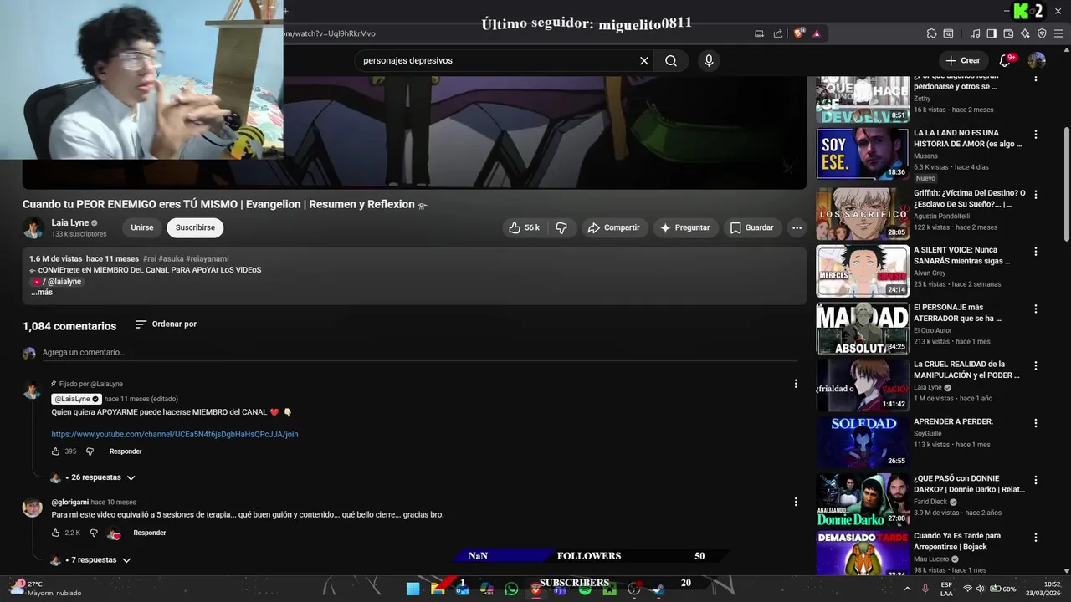Open the Ordenar por sort dropdown
Screen dimensions: 1071x602
coord(166,324)
